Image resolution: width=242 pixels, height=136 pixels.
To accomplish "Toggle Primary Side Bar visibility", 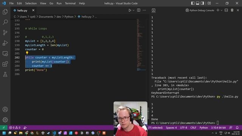I will click(192, 3).
